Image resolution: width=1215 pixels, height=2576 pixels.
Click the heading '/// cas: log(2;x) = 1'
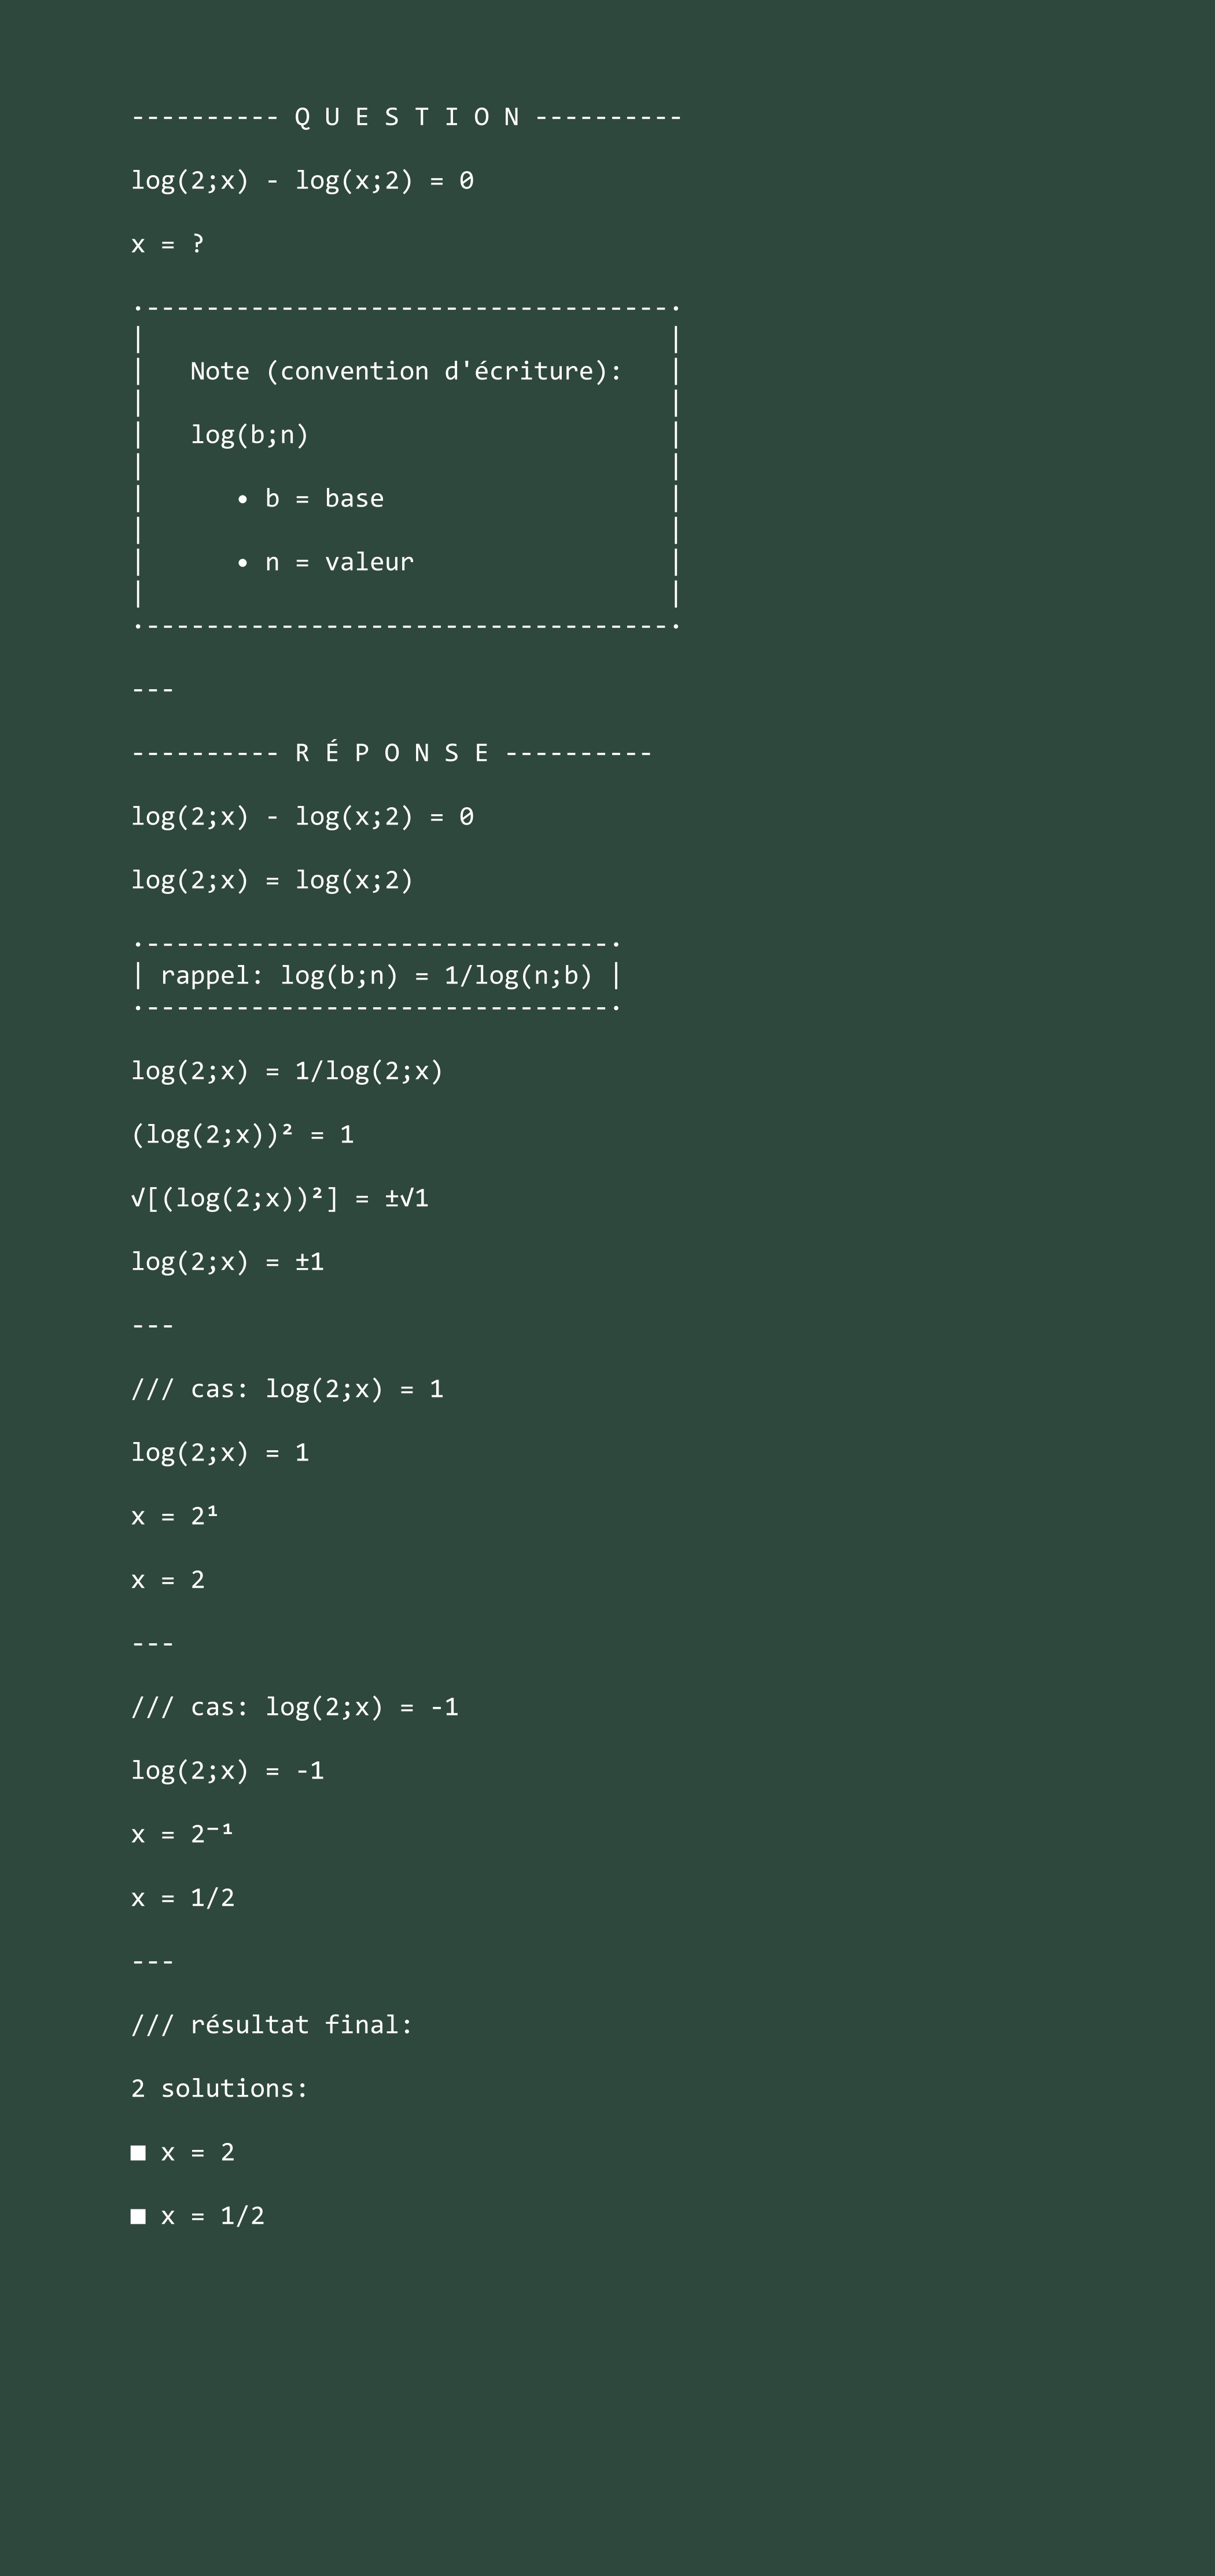pyautogui.click(x=287, y=1389)
